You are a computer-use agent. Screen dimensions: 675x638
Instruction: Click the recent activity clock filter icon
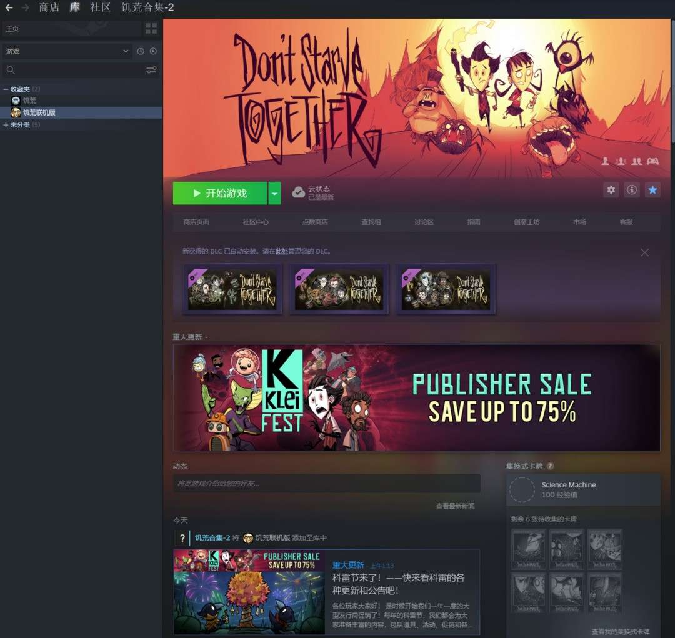click(141, 51)
